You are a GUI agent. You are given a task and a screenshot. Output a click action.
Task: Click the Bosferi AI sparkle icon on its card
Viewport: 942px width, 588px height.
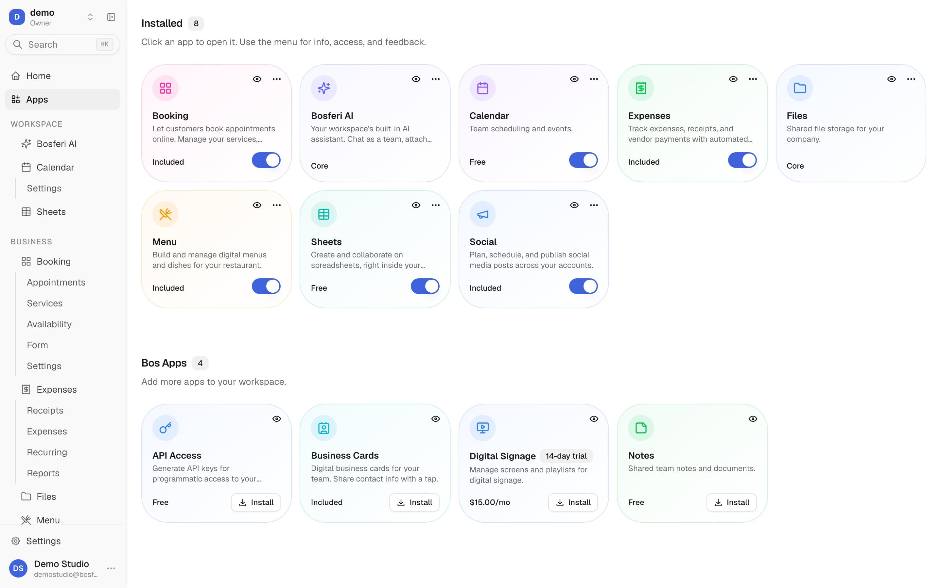[324, 88]
